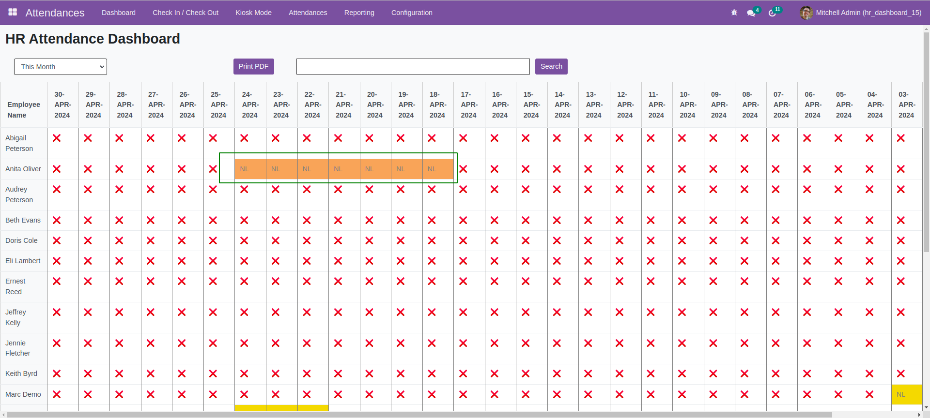Click the Print PDF button
Viewport: 930px width, 418px height.
click(x=253, y=67)
